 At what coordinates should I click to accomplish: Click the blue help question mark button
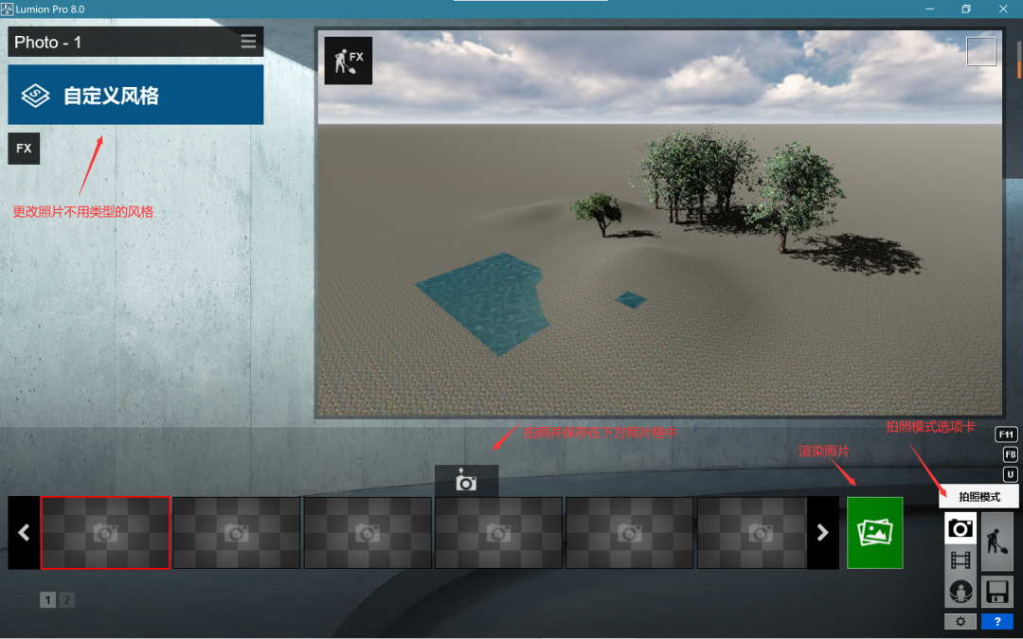point(996,621)
